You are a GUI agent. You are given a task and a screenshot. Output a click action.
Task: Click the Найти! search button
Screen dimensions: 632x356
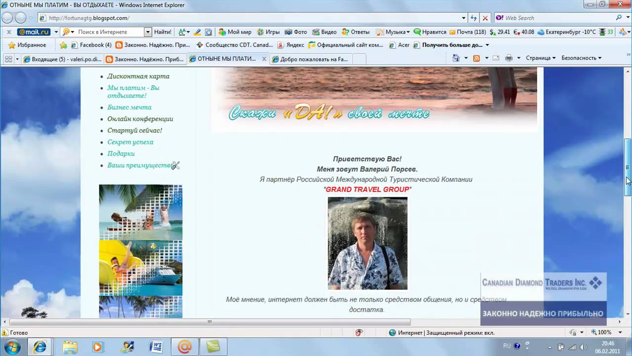tap(162, 32)
